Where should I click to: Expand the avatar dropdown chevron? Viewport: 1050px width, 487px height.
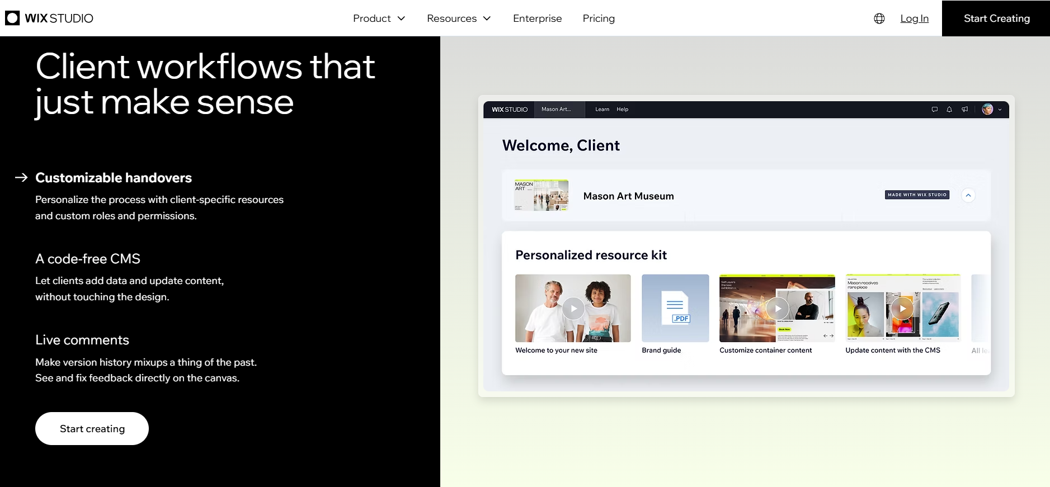point(1000,110)
